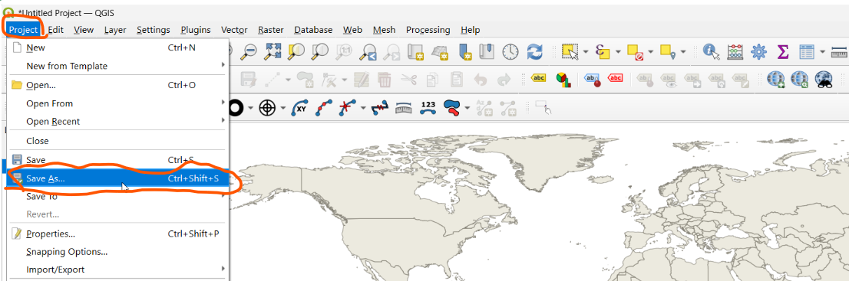849x281 pixels.
Task: Open the Plugins menu
Action: [196, 30]
